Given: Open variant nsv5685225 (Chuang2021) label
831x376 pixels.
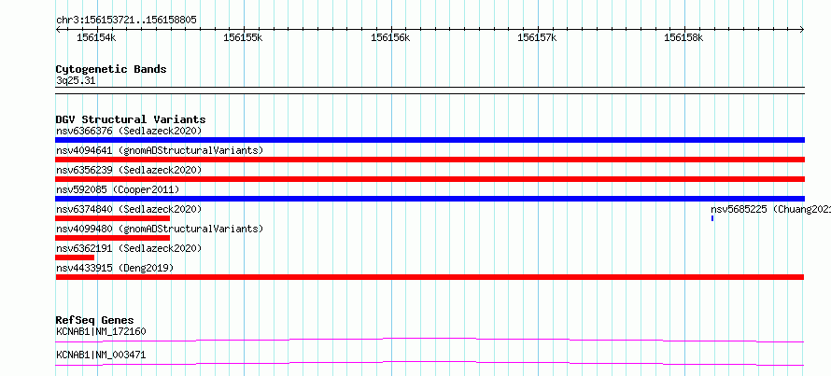Looking at the screenshot, I should click(x=770, y=209).
